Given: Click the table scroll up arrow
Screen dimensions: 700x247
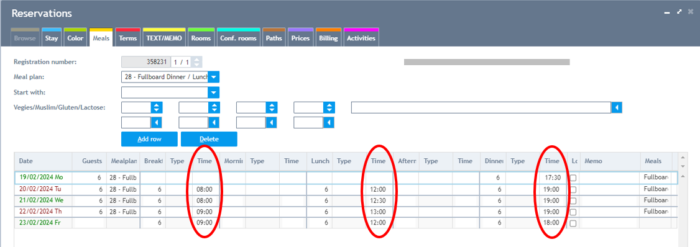Looking at the screenshot, I should [x=682, y=158].
